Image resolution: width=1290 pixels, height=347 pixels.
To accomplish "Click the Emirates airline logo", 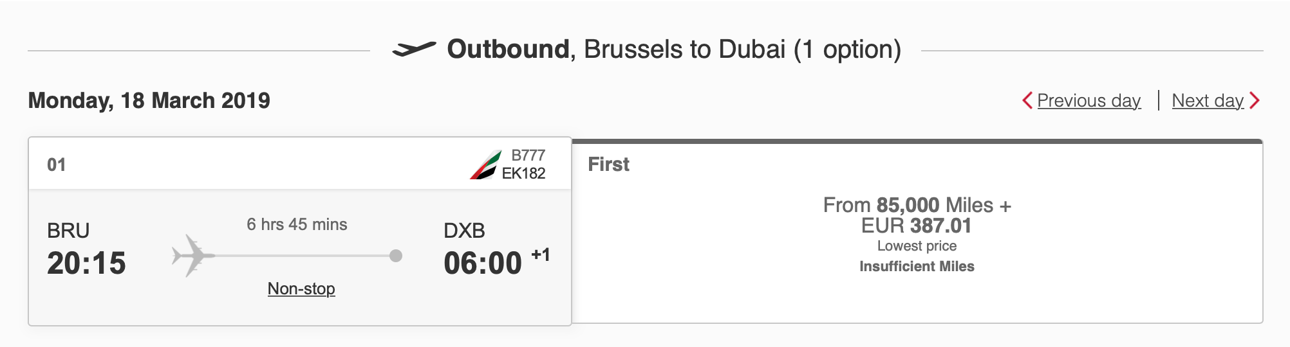I will (485, 165).
